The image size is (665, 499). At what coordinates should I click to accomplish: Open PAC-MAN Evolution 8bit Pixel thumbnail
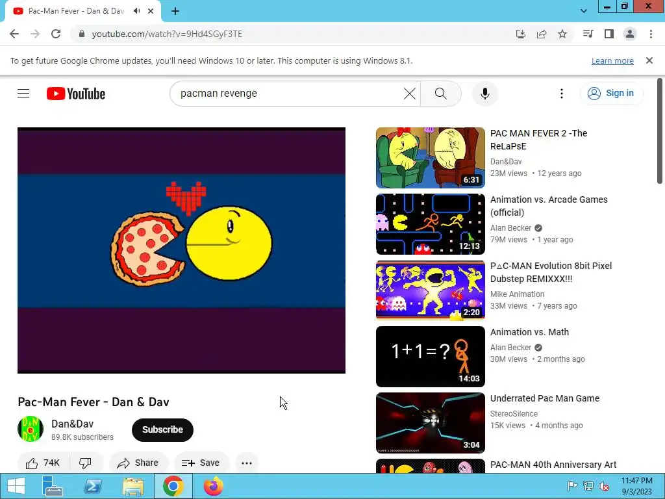point(430,290)
